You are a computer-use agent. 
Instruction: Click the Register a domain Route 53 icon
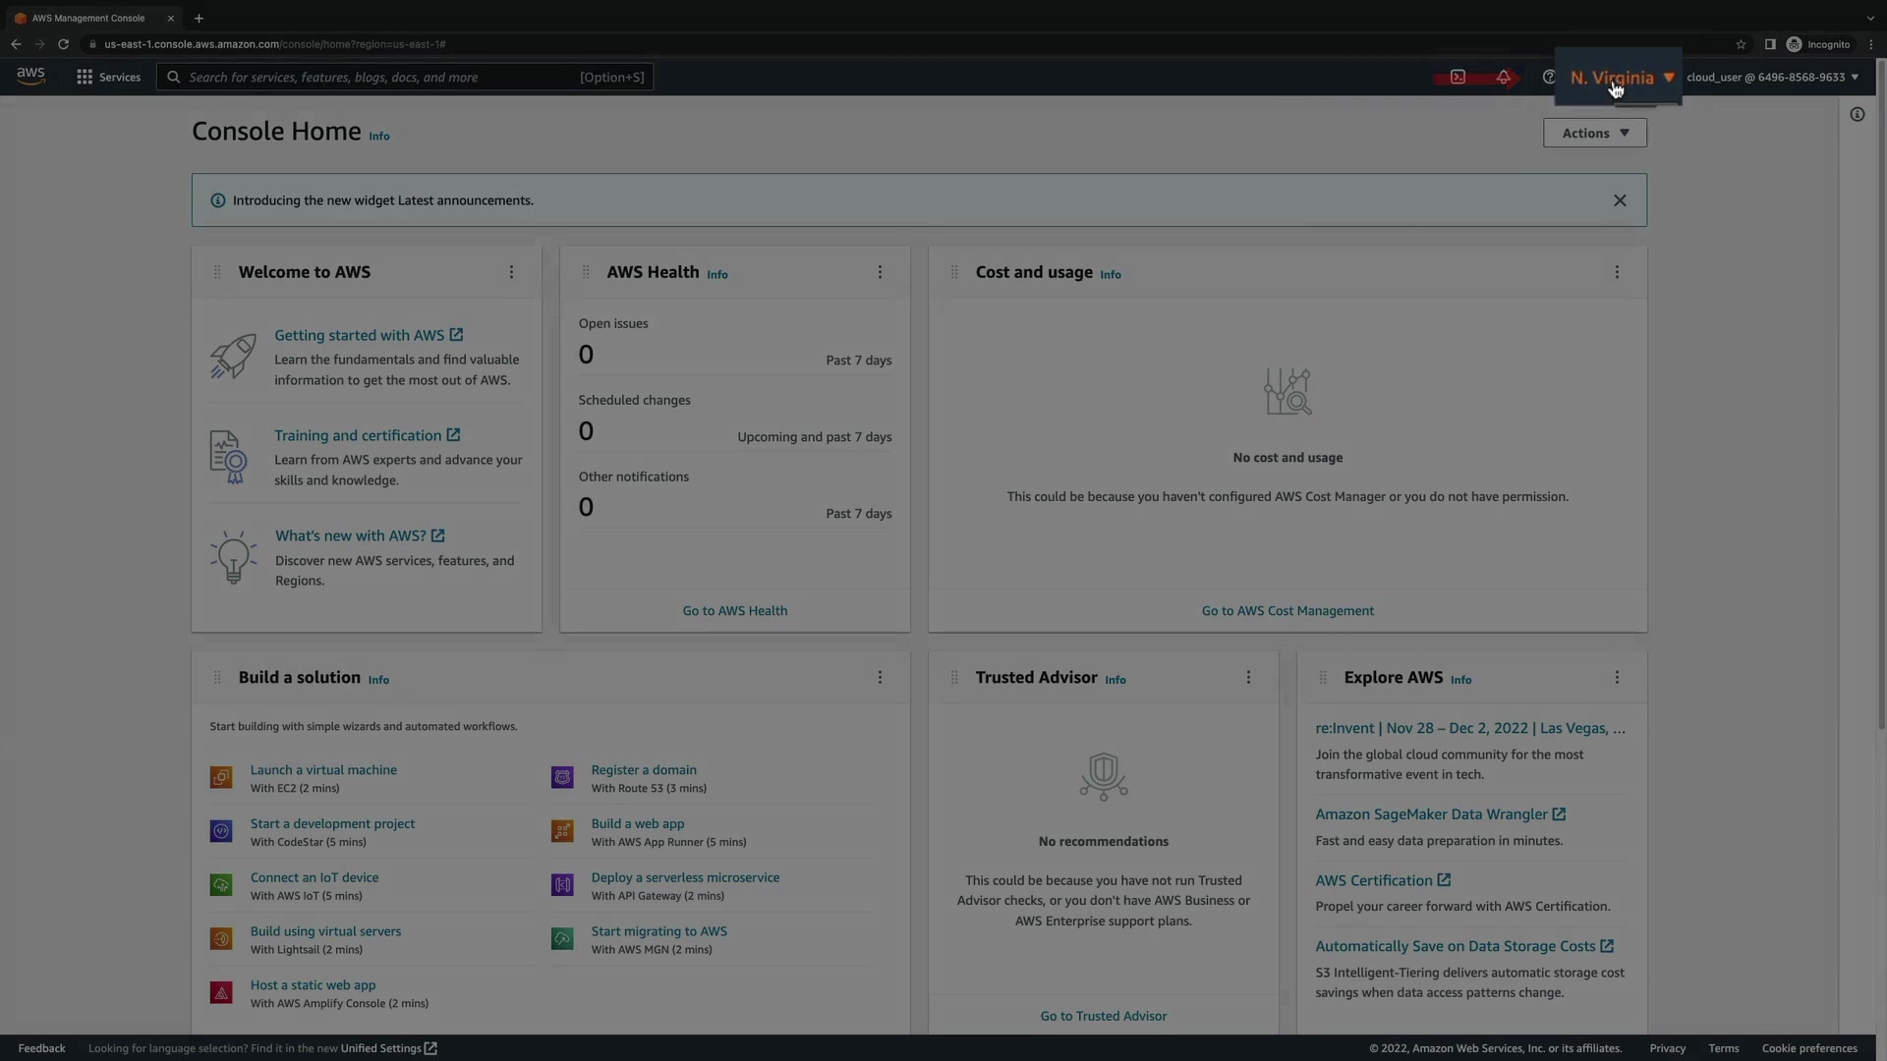tap(562, 778)
